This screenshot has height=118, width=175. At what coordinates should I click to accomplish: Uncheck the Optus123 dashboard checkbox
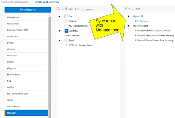click(x=66, y=31)
